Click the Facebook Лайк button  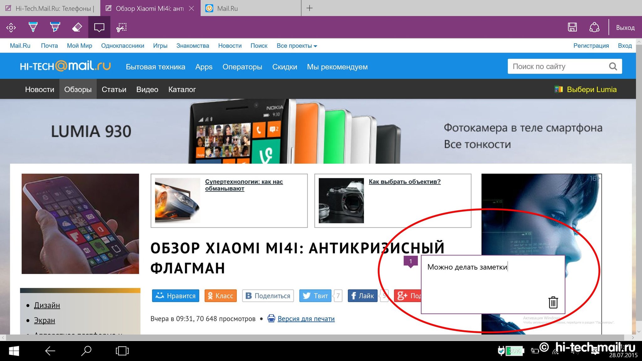[362, 296]
